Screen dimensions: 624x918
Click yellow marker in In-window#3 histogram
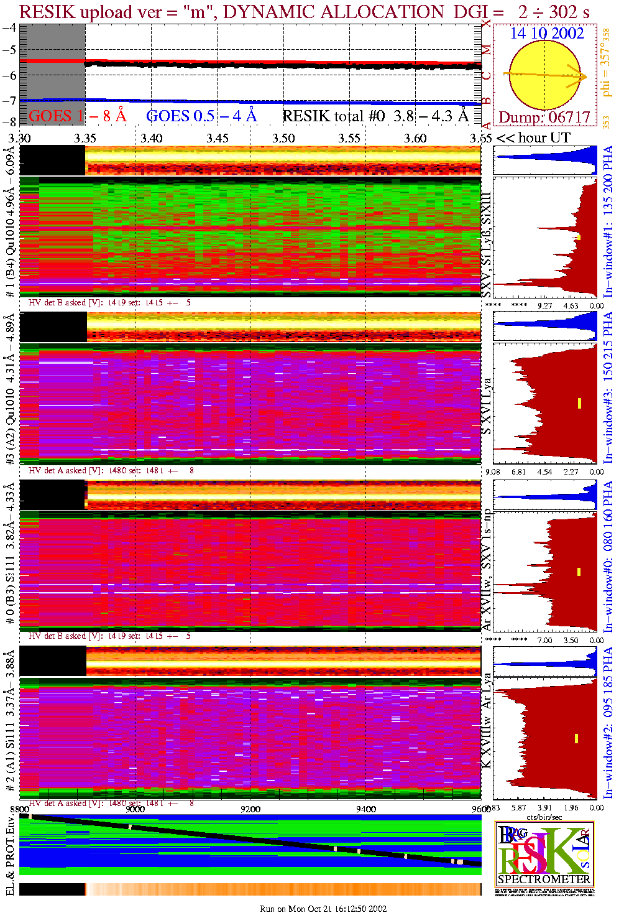tap(579, 403)
